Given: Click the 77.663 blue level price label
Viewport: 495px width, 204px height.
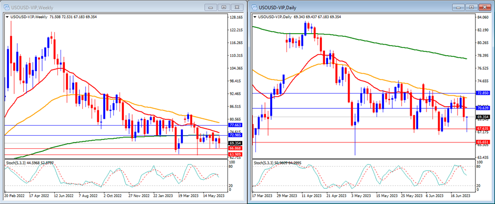Looking at the screenshot, I should pyautogui.click(x=235, y=125).
